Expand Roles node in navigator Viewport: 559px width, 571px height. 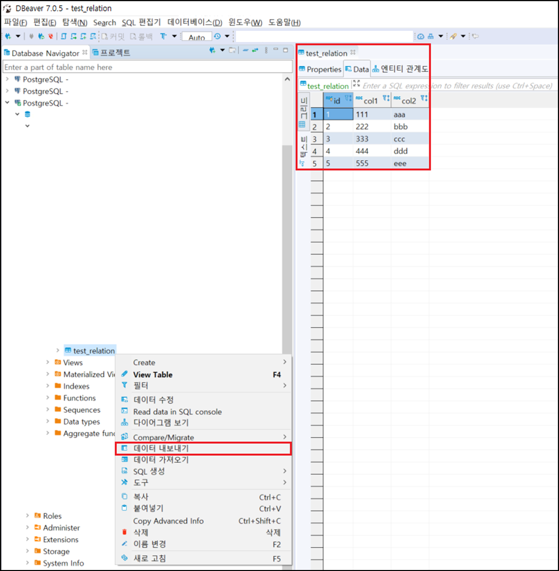point(27,516)
